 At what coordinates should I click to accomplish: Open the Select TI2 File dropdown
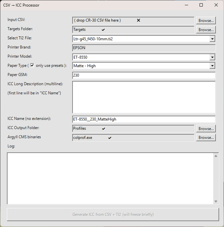coord(212,39)
